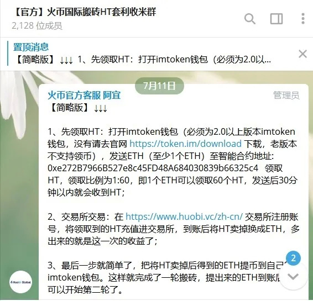Open search in this group chat
Image resolution: width=313 pixels, height=301 pixels.
(x=250, y=19)
